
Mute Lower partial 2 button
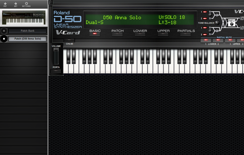[218, 41]
